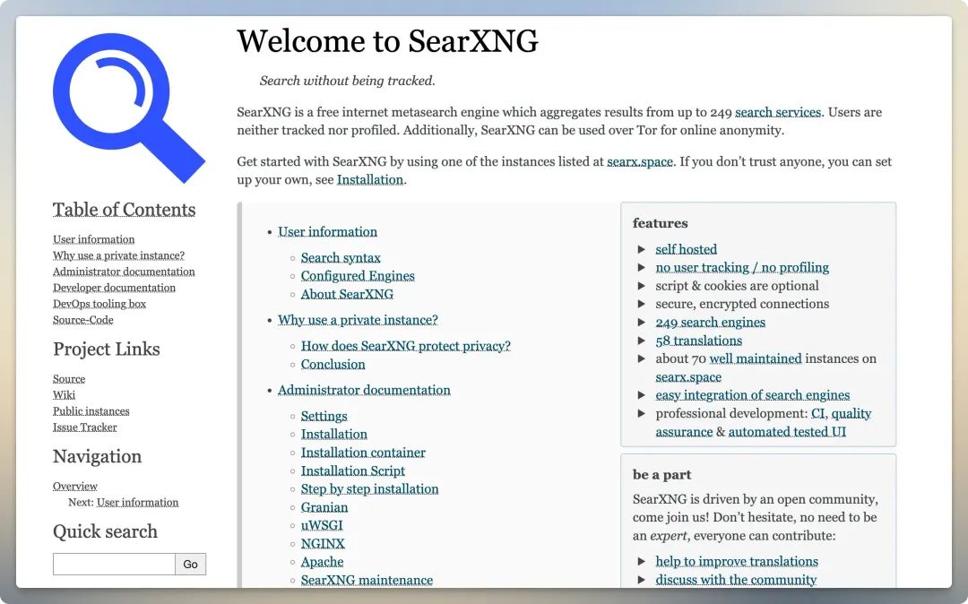The height and width of the screenshot is (604, 968).
Task: Open 'help to improve translations' link
Action: (737, 562)
